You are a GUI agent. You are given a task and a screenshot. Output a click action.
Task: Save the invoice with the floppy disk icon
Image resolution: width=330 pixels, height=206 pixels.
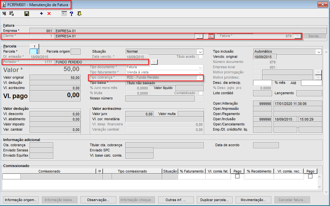[x=27, y=14]
